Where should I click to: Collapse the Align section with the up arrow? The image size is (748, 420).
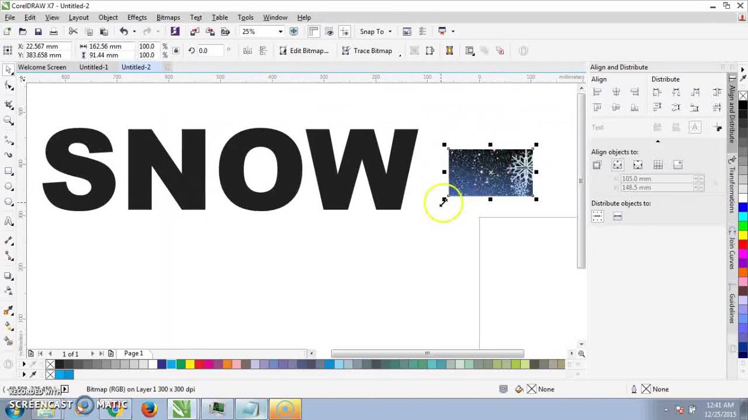pyautogui.click(x=657, y=141)
